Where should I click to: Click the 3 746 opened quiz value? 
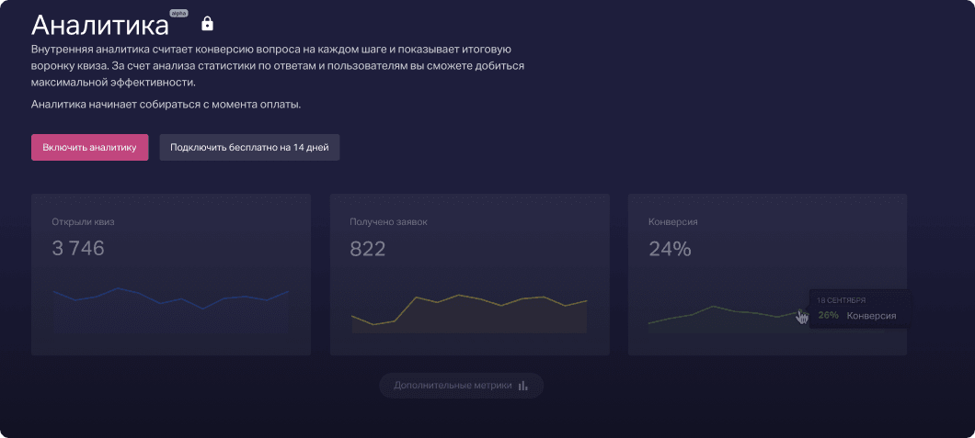click(x=78, y=248)
